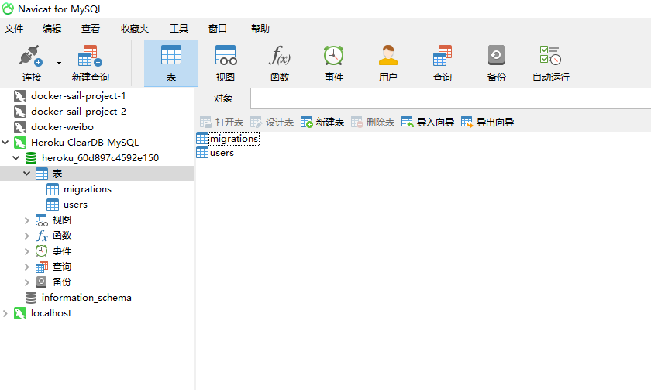651x390 pixels.
Task: Click the gray information_schema database icon
Action: (x=31, y=298)
